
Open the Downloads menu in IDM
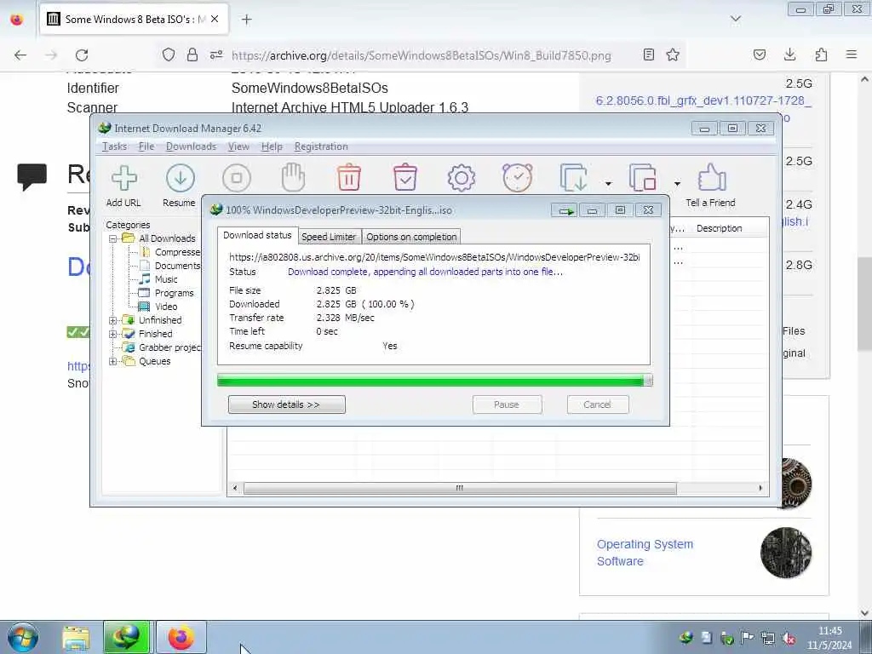click(191, 146)
